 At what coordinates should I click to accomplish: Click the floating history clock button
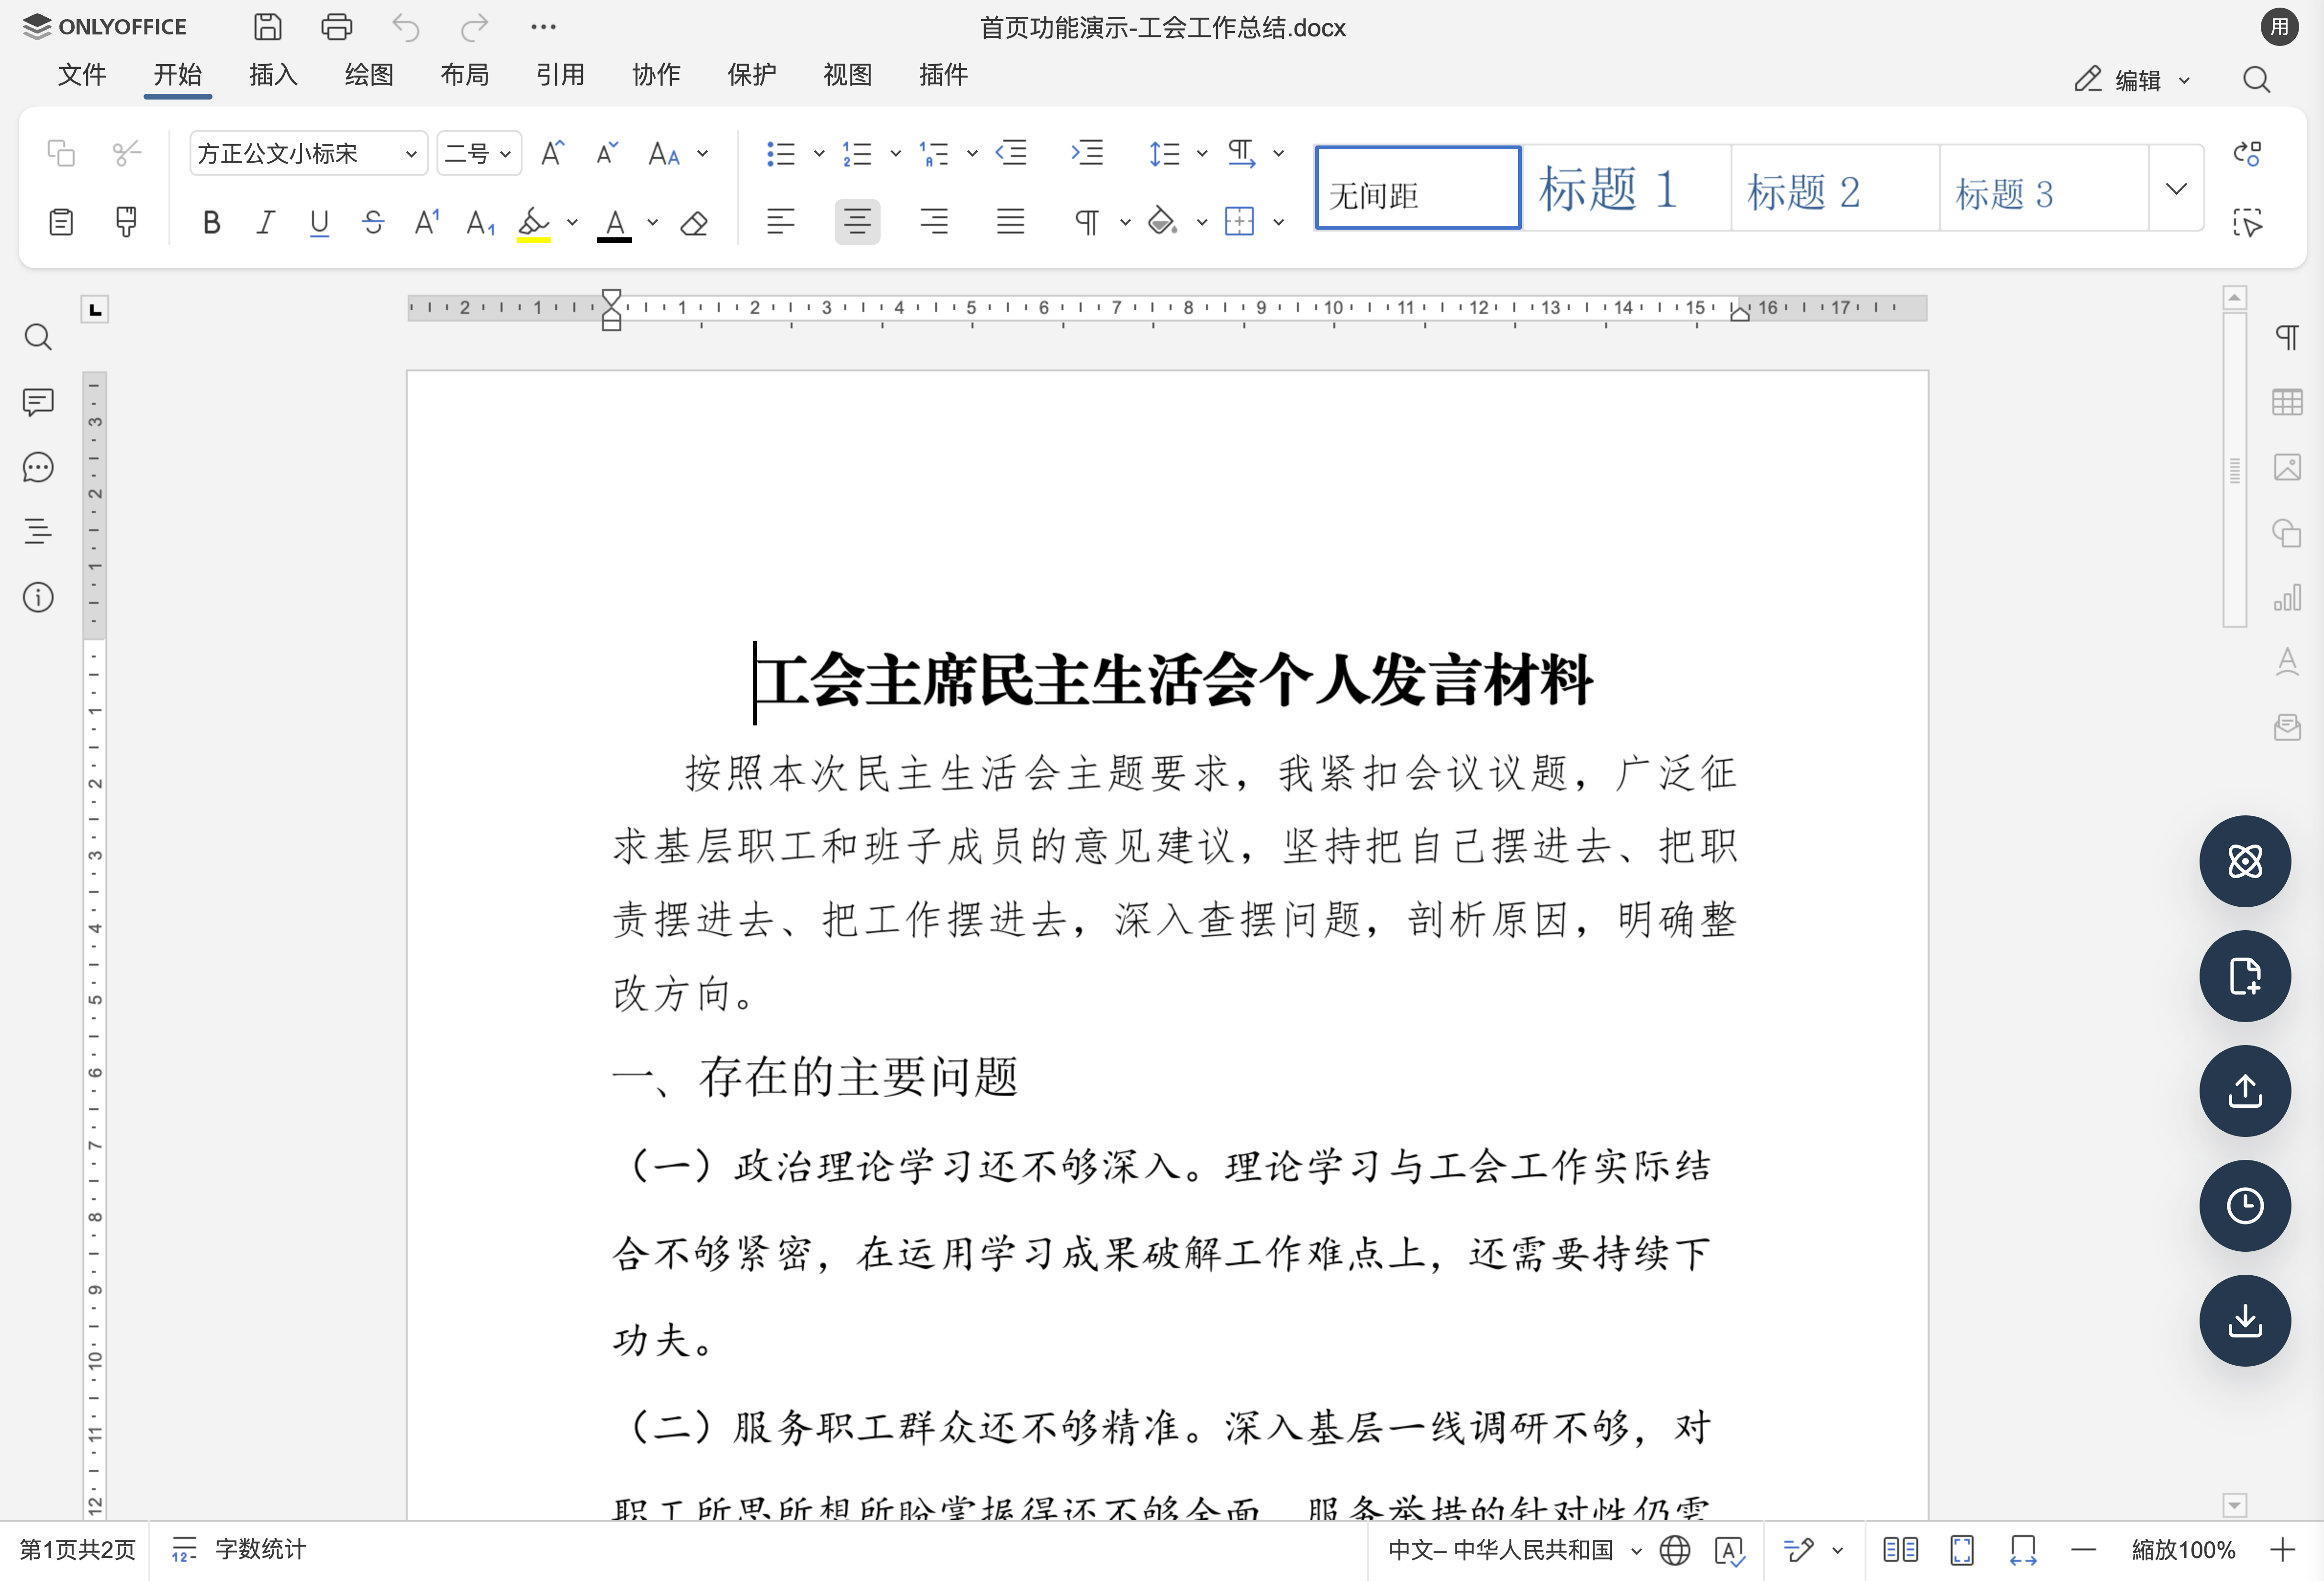2245,1206
